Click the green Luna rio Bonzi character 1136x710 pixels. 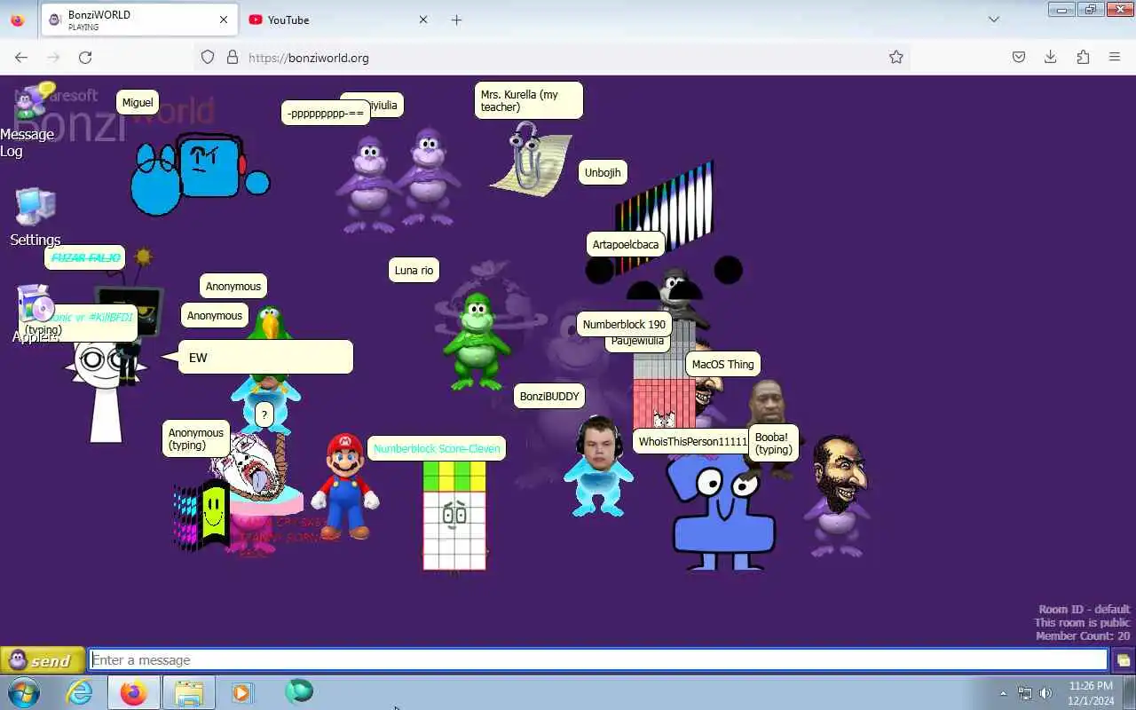[476, 341]
